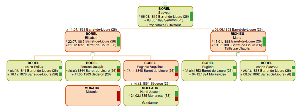The width and height of the screenshot is (304, 111).
Task: Select Joseph Sauveur Borel's box
Action: click(267, 71)
